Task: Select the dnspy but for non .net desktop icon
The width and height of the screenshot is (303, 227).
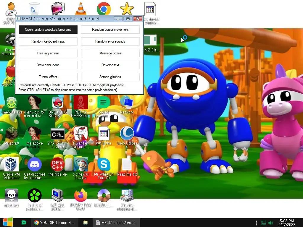Action: click(35, 106)
